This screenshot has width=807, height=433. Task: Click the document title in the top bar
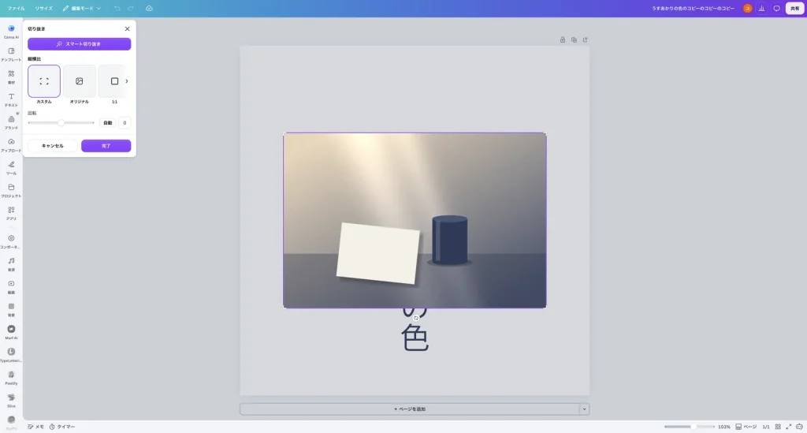(x=693, y=8)
